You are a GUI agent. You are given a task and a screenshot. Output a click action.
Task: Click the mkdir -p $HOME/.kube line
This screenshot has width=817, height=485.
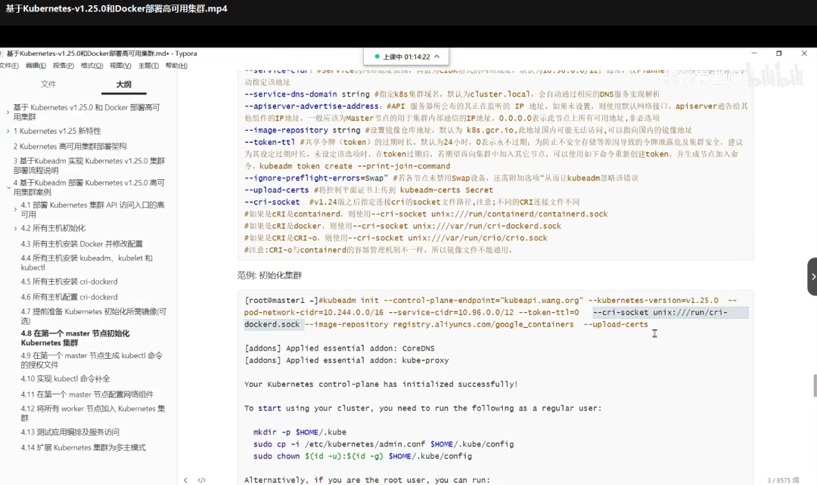point(300,432)
